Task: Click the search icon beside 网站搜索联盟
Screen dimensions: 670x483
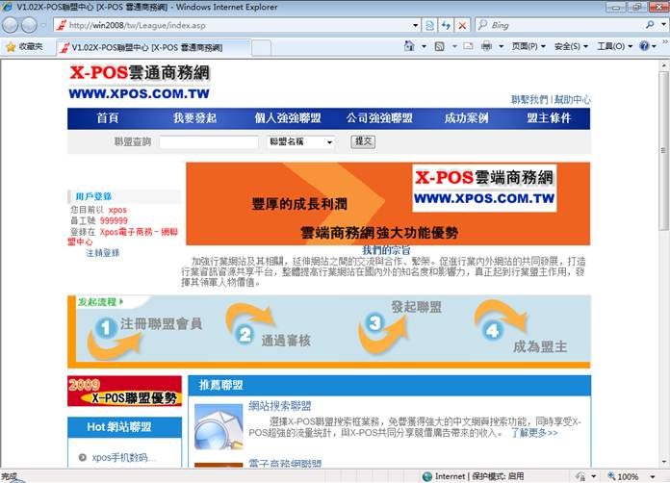Action: (x=217, y=425)
